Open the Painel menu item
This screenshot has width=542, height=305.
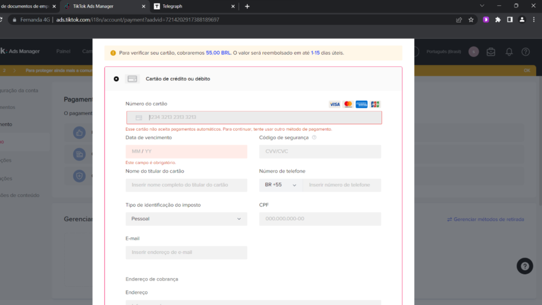[63, 51]
